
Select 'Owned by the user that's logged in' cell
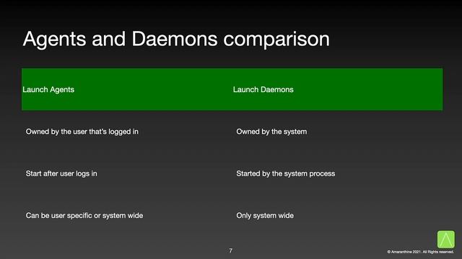pos(82,132)
